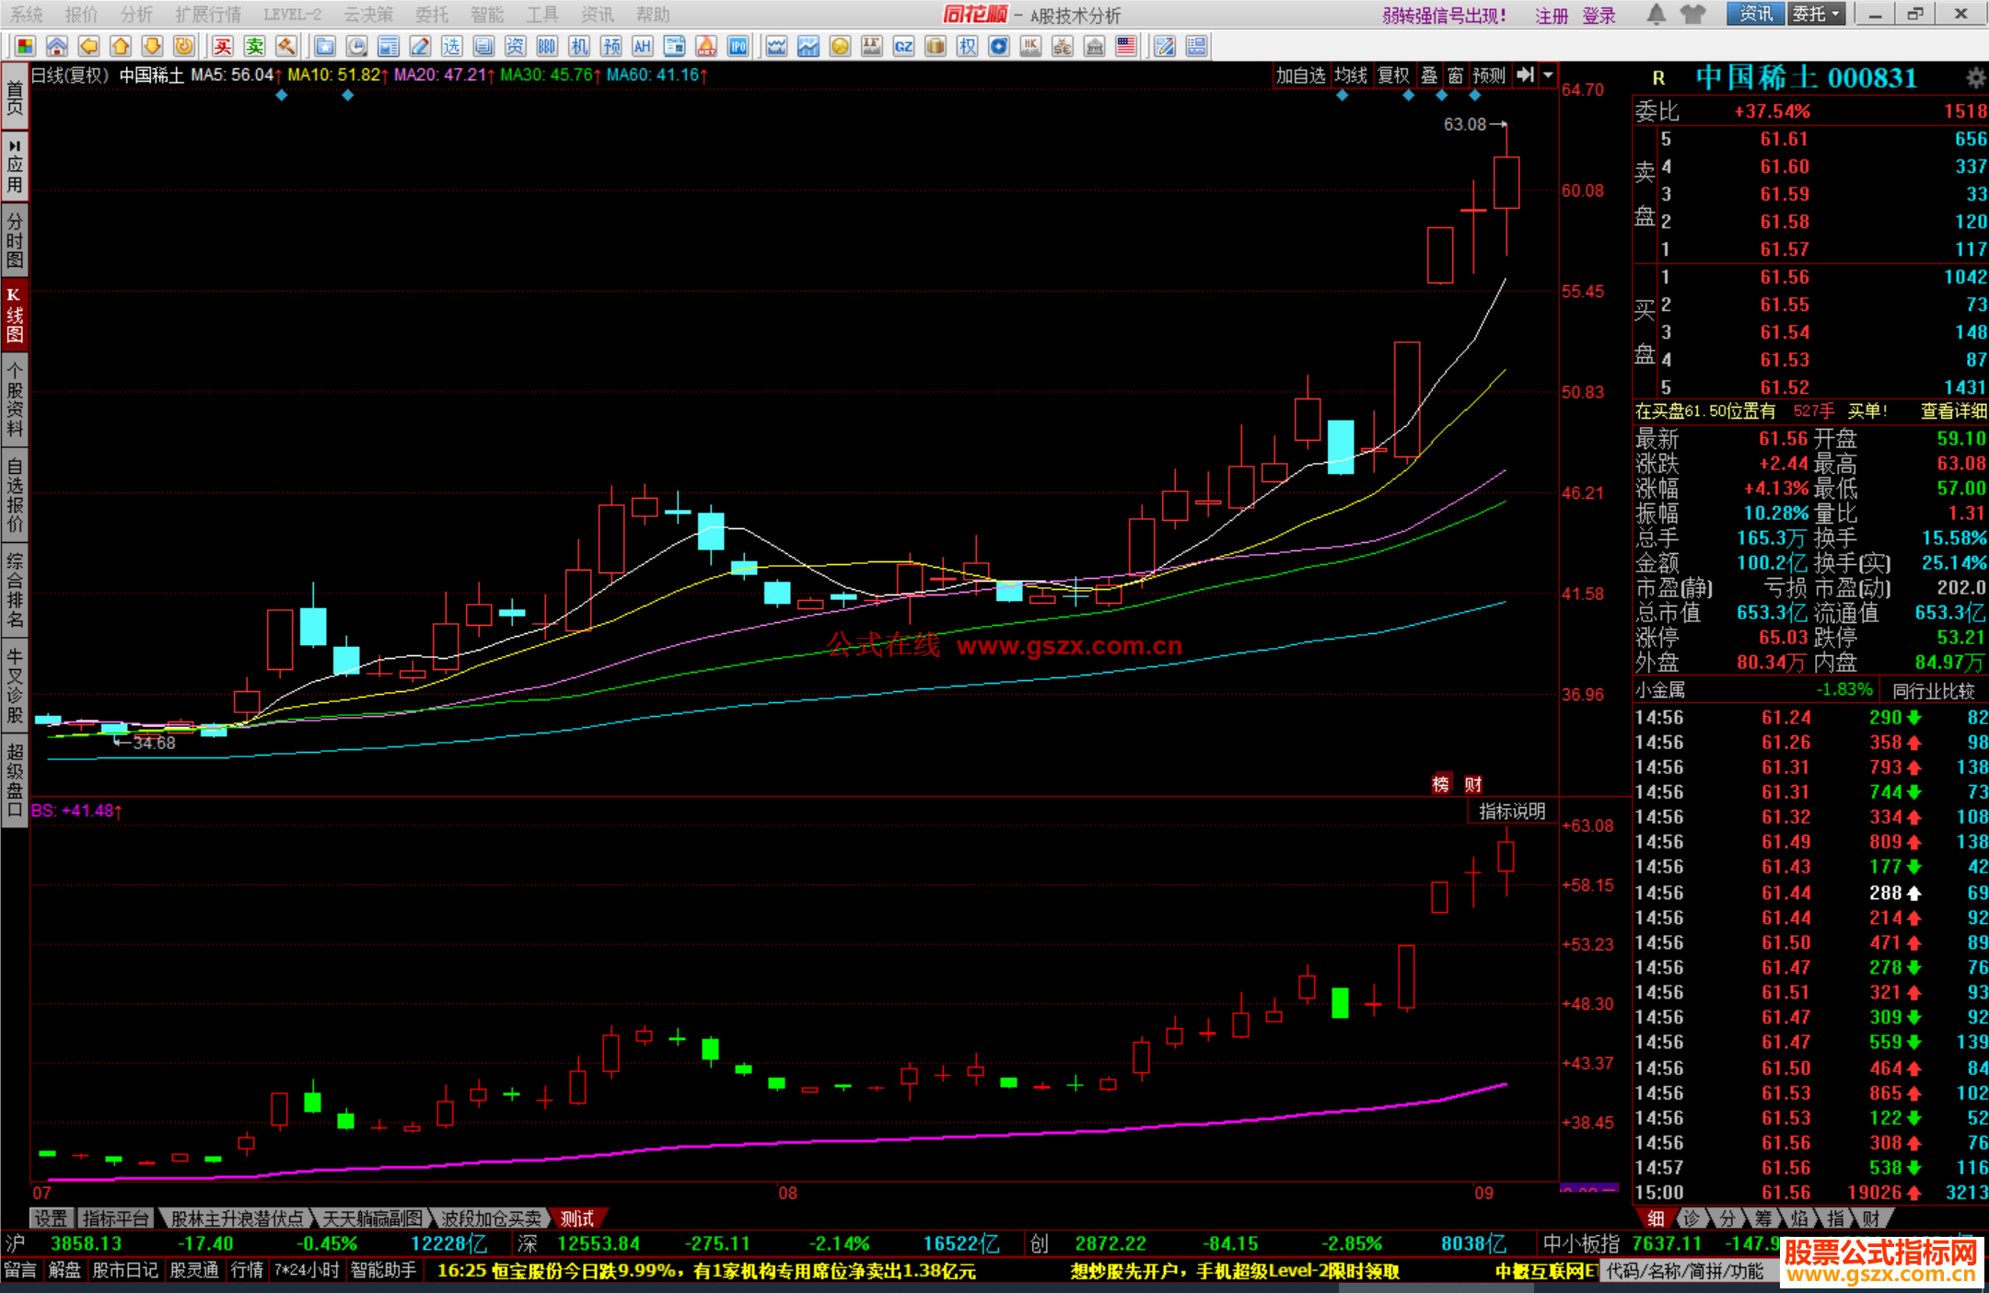Click the 代码/名称/简拼/功能 search field
1989x1293 pixels.
pos(1687,1271)
